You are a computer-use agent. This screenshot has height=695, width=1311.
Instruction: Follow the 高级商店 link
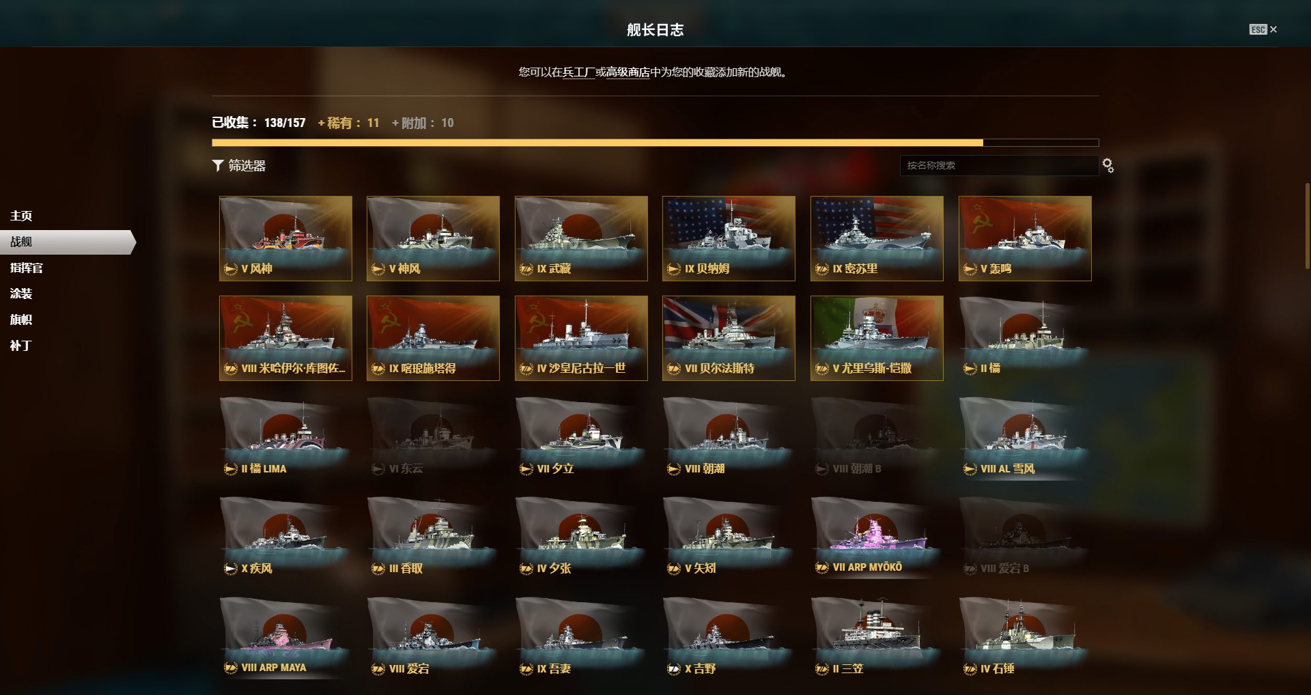point(628,72)
